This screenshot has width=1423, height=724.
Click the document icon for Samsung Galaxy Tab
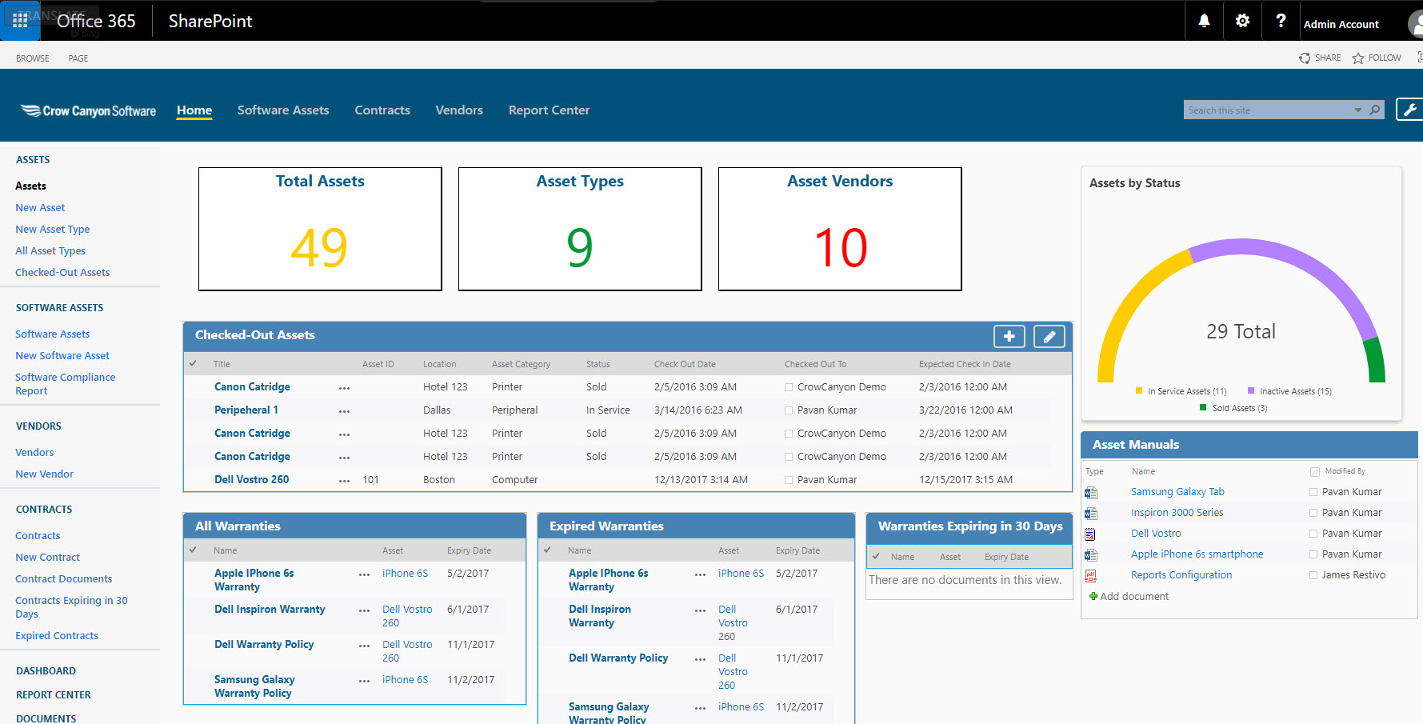(1090, 493)
